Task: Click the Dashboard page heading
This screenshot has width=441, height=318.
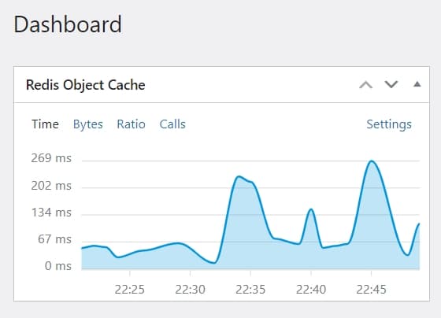Action: pos(68,24)
